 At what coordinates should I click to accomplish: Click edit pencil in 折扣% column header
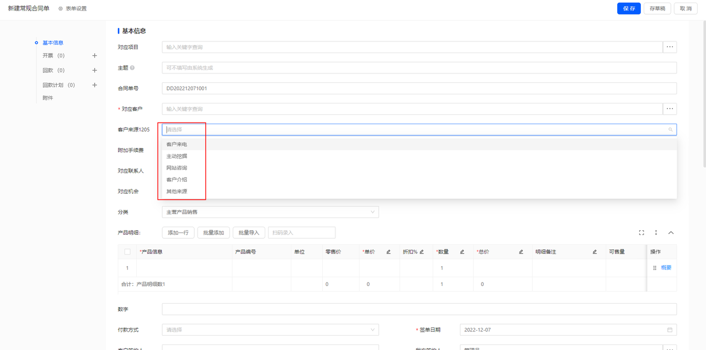(x=422, y=252)
